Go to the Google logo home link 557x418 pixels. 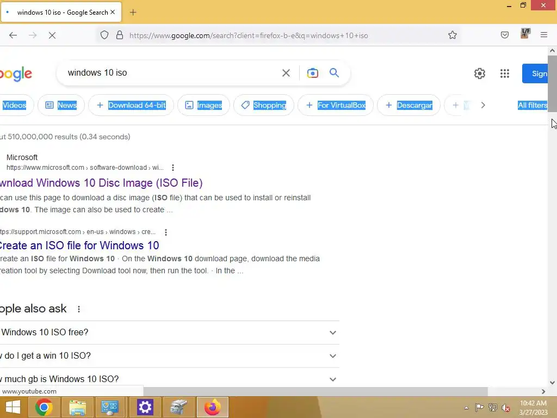tap(16, 74)
